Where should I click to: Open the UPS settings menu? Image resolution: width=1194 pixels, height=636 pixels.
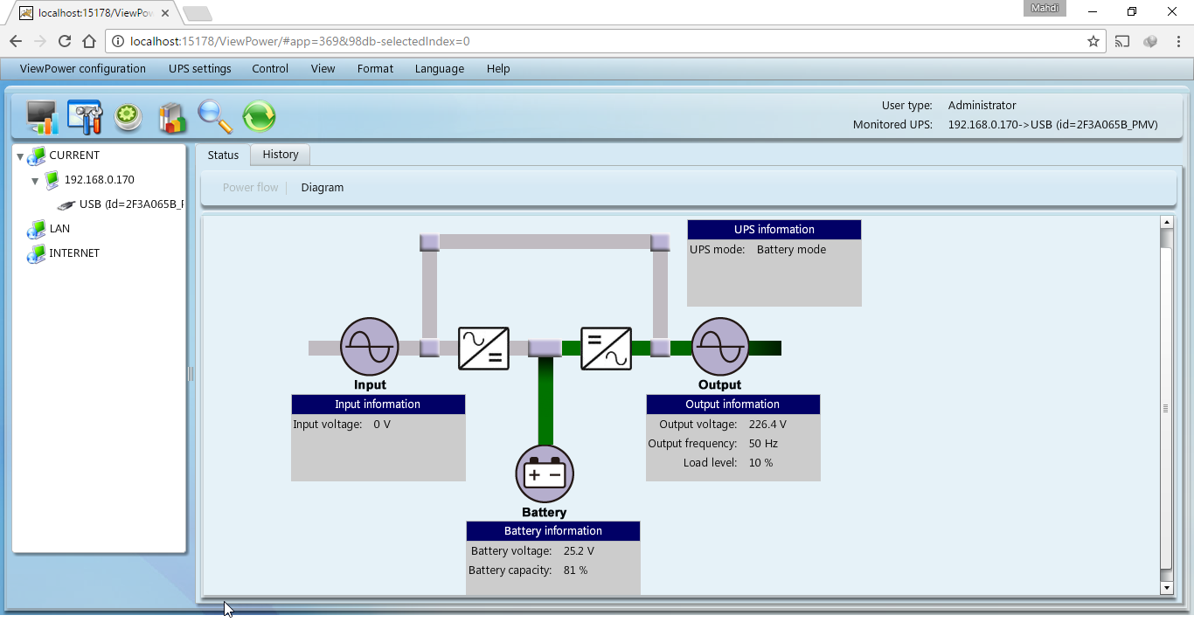200,69
